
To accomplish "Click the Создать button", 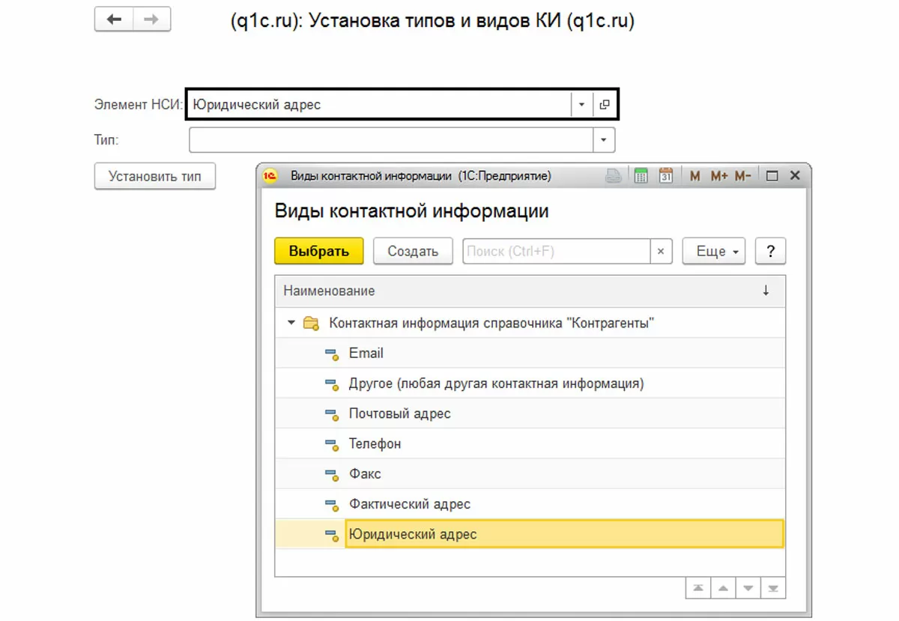I will [413, 252].
